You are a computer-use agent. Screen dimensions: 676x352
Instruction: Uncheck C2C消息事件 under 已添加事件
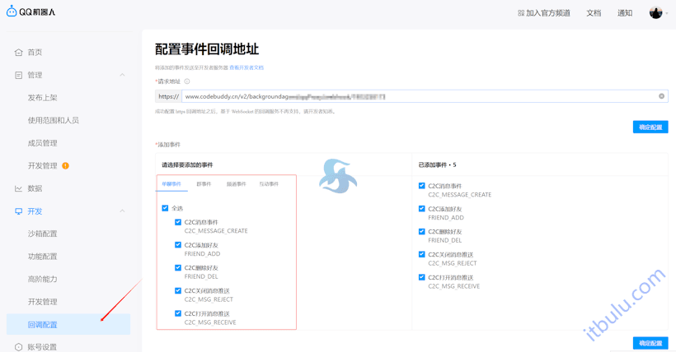tap(421, 186)
